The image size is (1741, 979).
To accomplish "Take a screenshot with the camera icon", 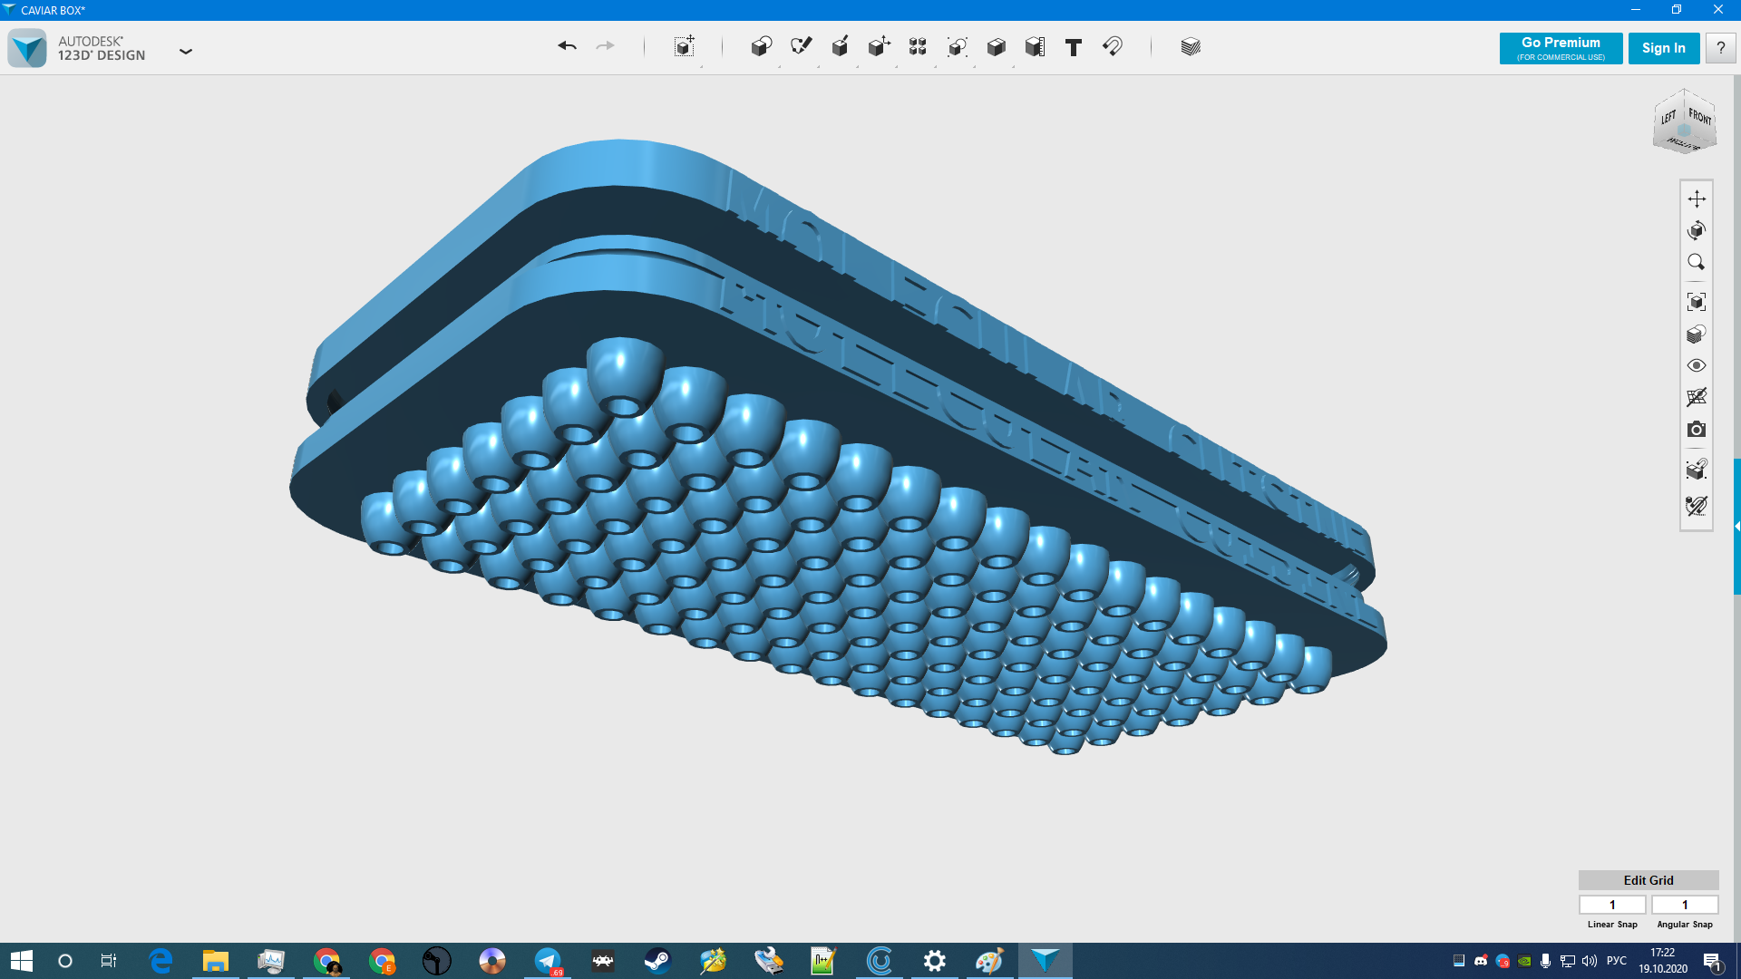I will [1697, 429].
